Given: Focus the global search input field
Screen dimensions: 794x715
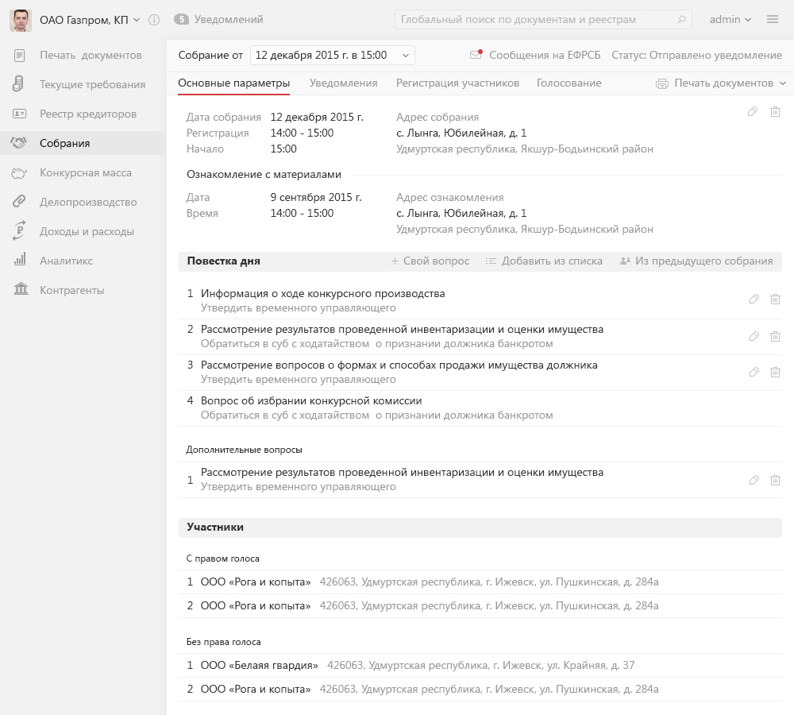Looking at the screenshot, I should coord(536,20).
